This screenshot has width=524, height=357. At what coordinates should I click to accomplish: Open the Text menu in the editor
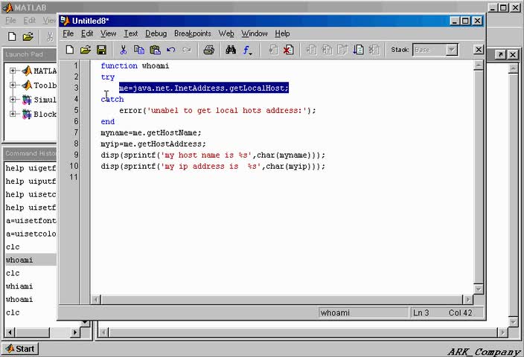[x=131, y=33]
